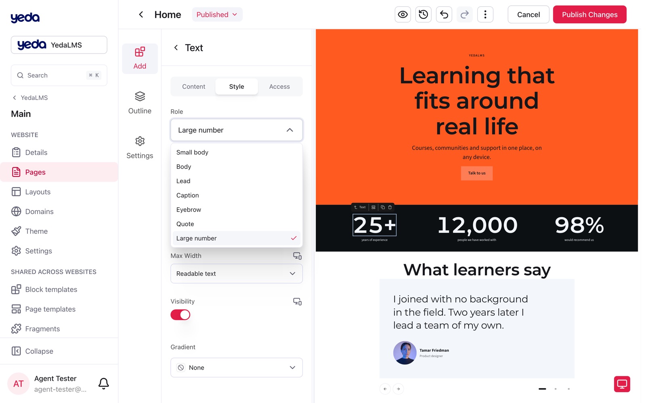Go to next testimonial slide arrow

click(398, 389)
